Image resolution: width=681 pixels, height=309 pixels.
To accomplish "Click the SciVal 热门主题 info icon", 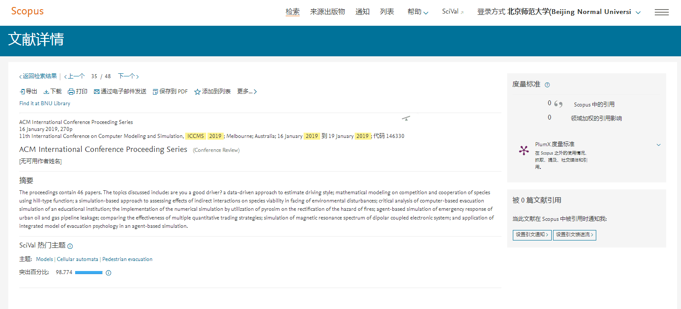I will click(x=70, y=246).
